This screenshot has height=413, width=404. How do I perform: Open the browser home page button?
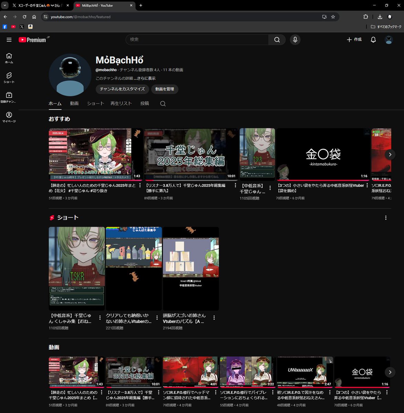(x=34, y=17)
